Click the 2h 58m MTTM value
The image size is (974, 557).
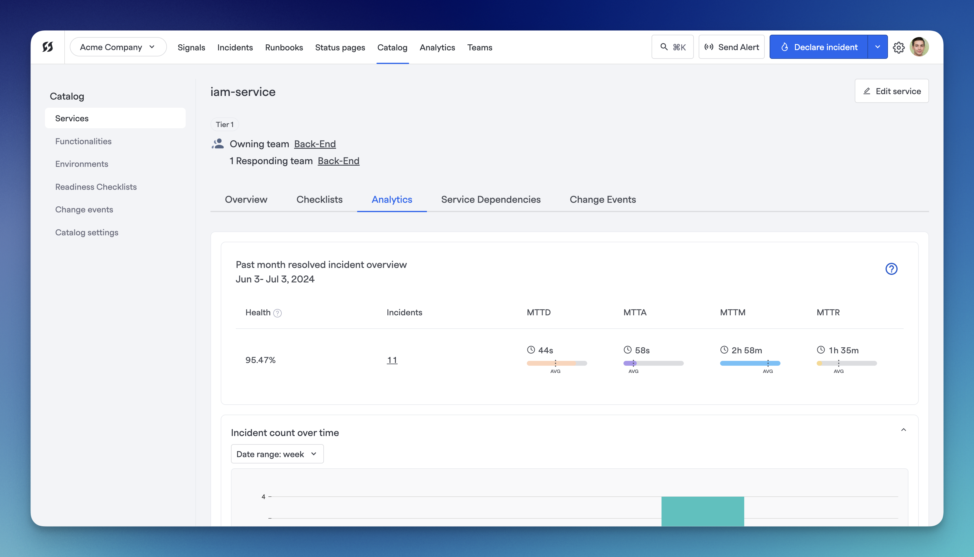747,350
